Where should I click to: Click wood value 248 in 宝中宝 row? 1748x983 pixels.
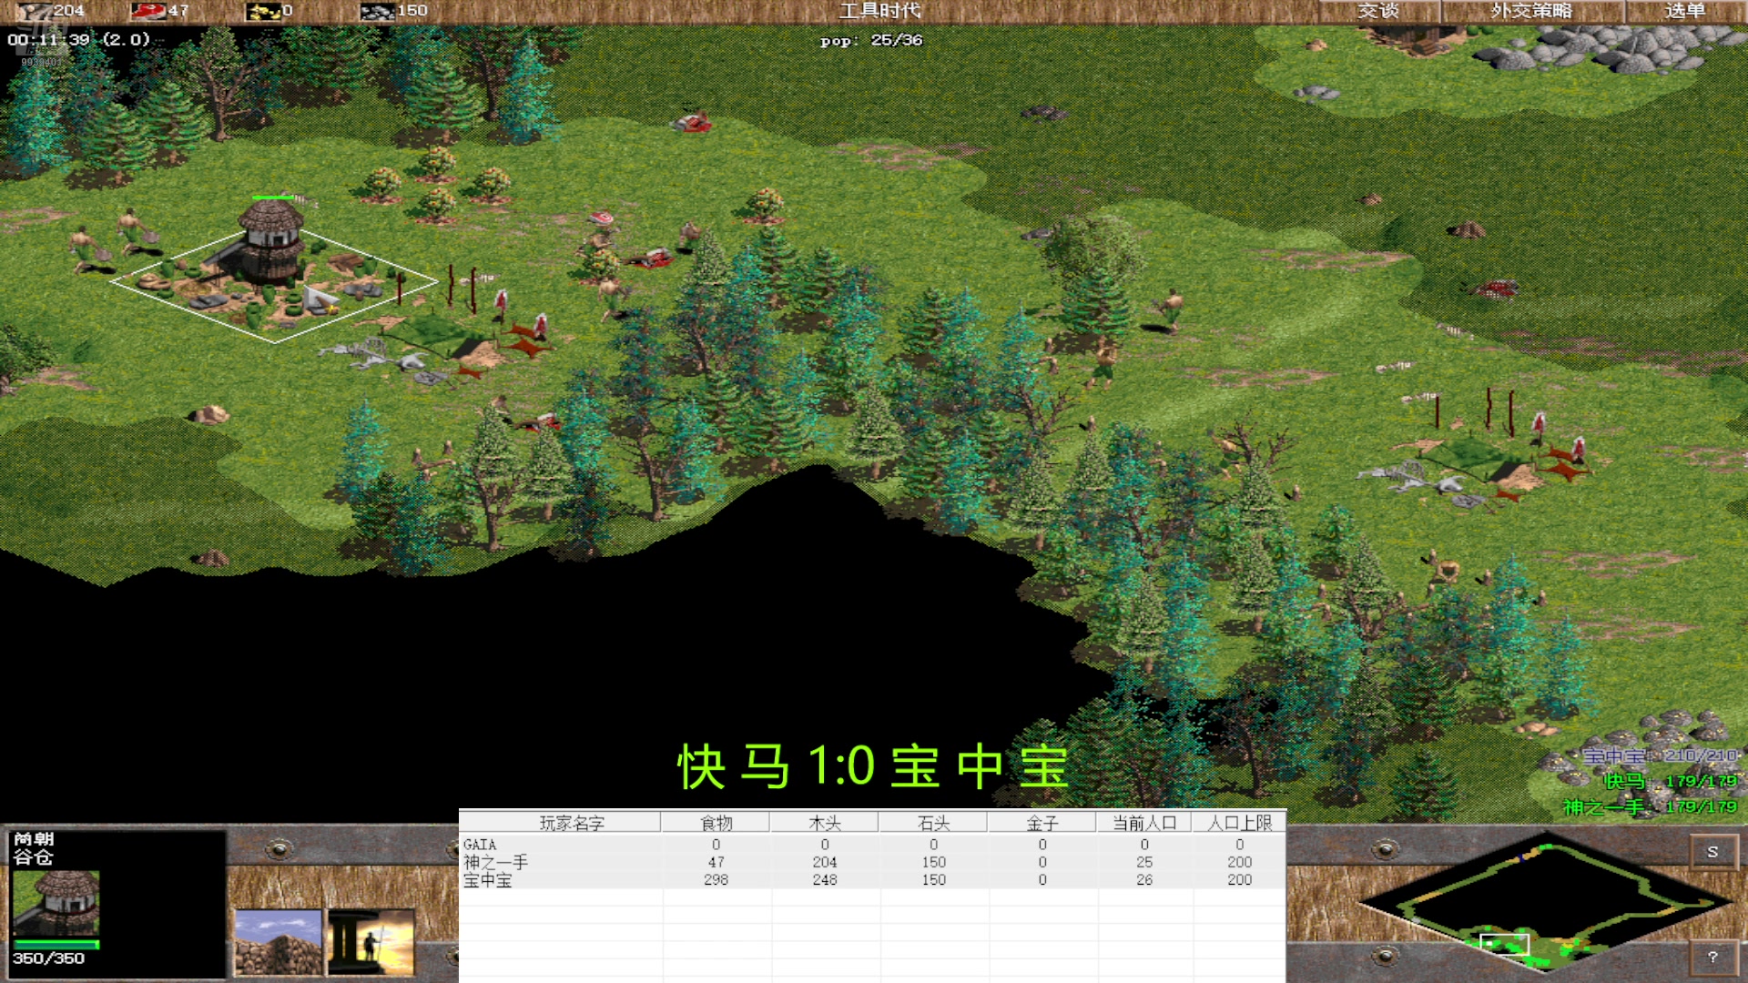(x=825, y=880)
